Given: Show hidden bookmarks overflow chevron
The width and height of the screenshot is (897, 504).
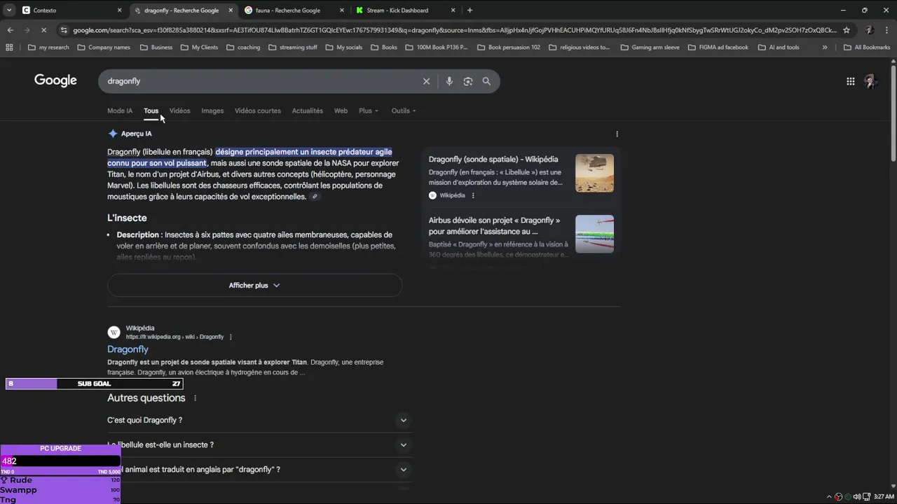Looking at the screenshot, I should coord(824,48).
